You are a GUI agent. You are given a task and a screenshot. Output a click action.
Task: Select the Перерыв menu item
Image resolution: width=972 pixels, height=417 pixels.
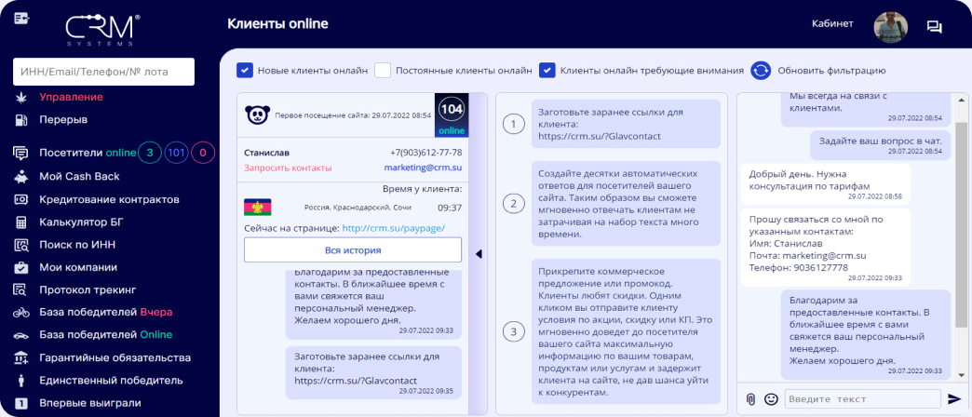(63, 119)
